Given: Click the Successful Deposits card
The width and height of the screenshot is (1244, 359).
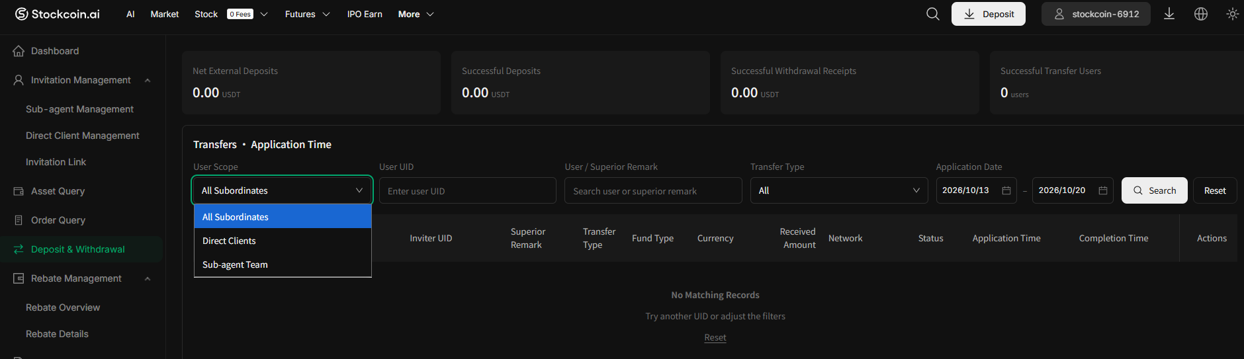Looking at the screenshot, I should (580, 83).
